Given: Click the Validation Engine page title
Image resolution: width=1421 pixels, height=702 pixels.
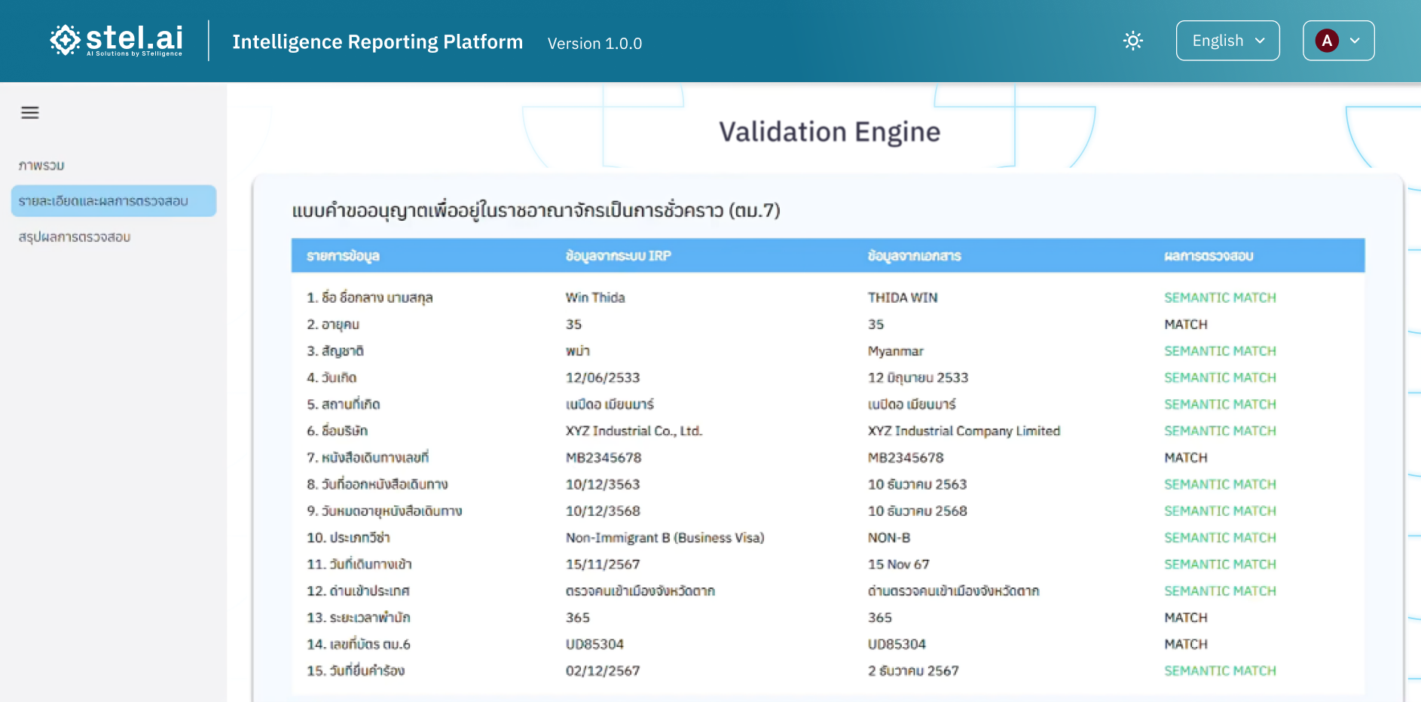Looking at the screenshot, I should 830,132.
